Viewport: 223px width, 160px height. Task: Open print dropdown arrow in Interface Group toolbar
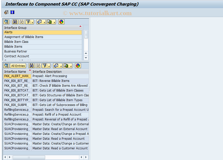44,22
